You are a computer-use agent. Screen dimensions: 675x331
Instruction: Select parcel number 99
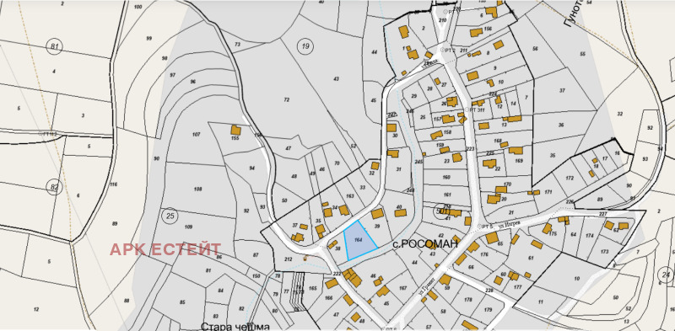click(x=149, y=38)
